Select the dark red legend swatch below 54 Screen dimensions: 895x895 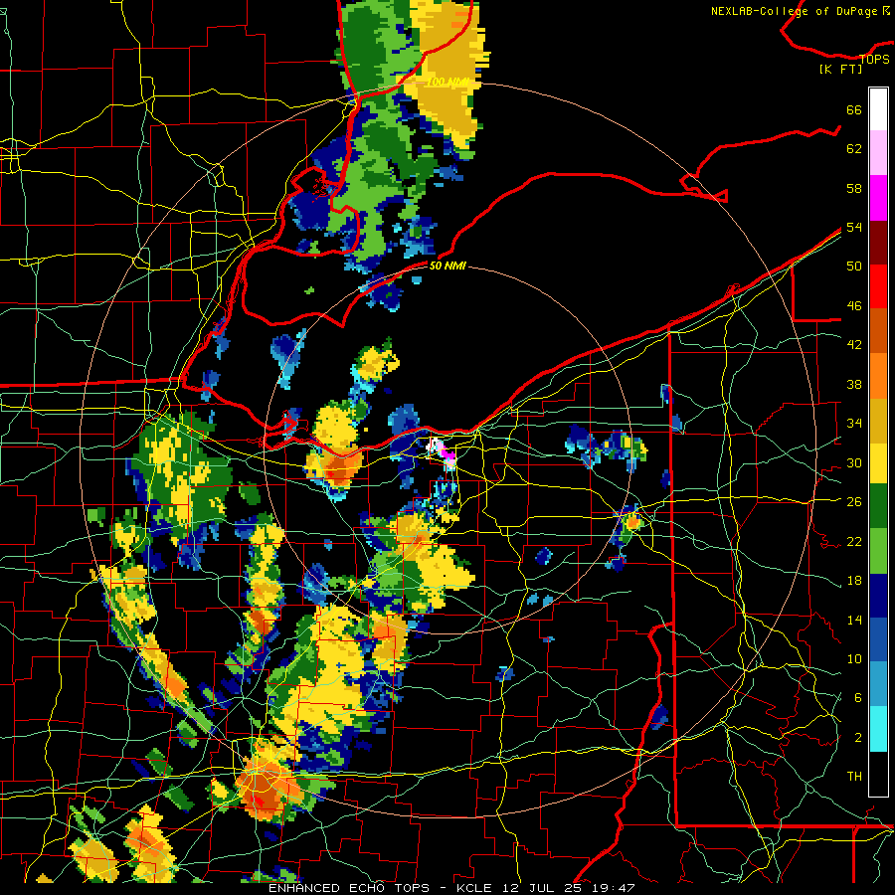pyautogui.click(x=878, y=242)
